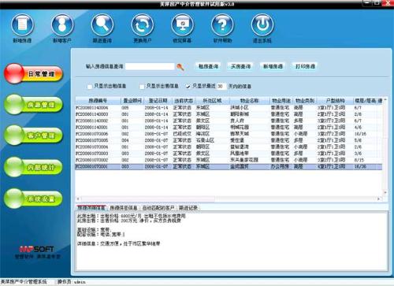The width and height of the screenshot is (394, 286).
Task: Open the 新增客户 add-customer icon
Action: tap(62, 25)
